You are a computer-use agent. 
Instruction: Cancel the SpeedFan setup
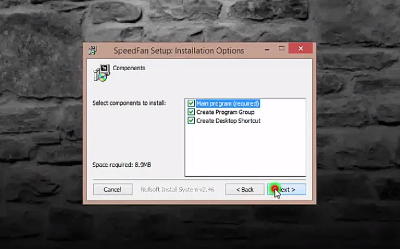click(113, 189)
